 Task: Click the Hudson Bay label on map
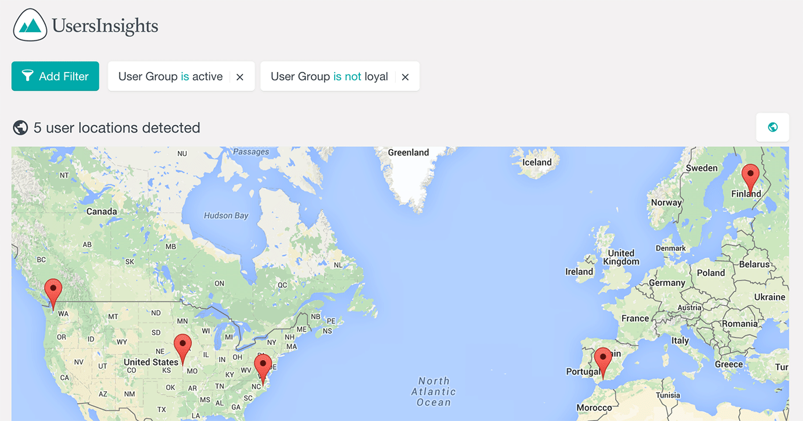(226, 216)
